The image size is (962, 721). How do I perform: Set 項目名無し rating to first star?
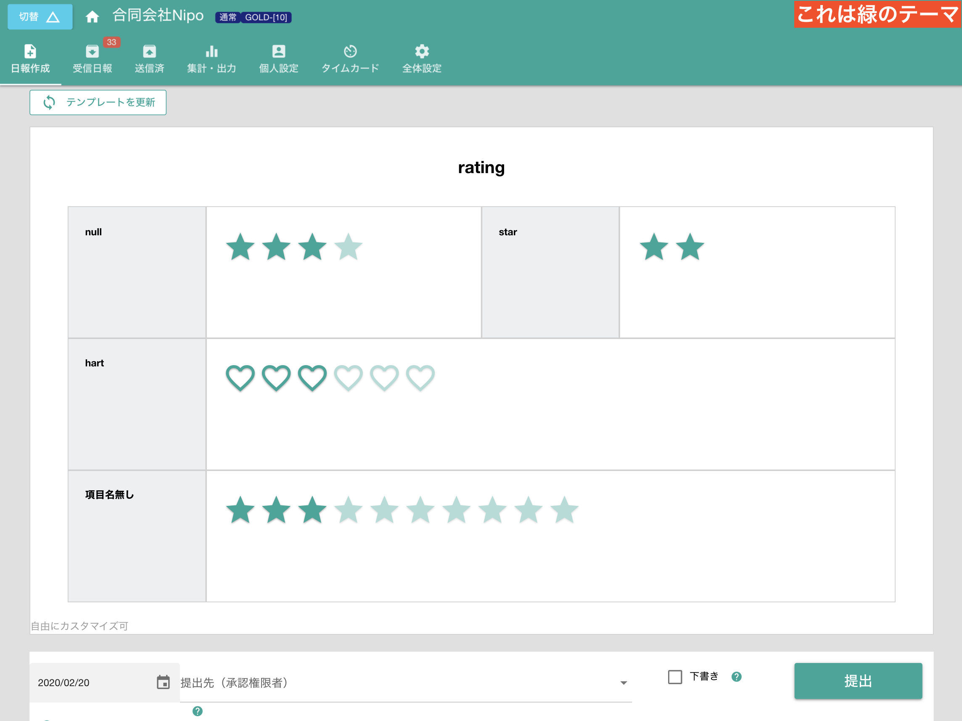pyautogui.click(x=240, y=510)
